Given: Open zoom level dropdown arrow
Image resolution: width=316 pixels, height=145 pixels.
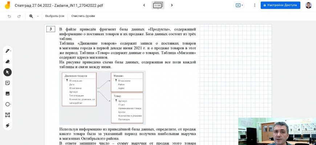Looking at the screenshot, I should coord(38,16).
